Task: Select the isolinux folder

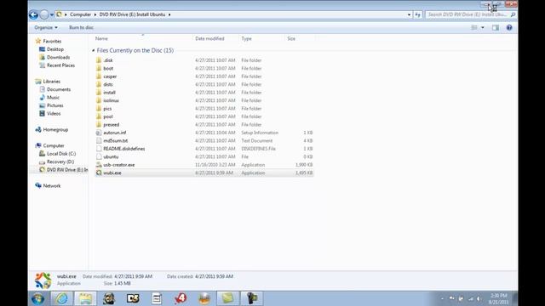Action: coord(111,100)
